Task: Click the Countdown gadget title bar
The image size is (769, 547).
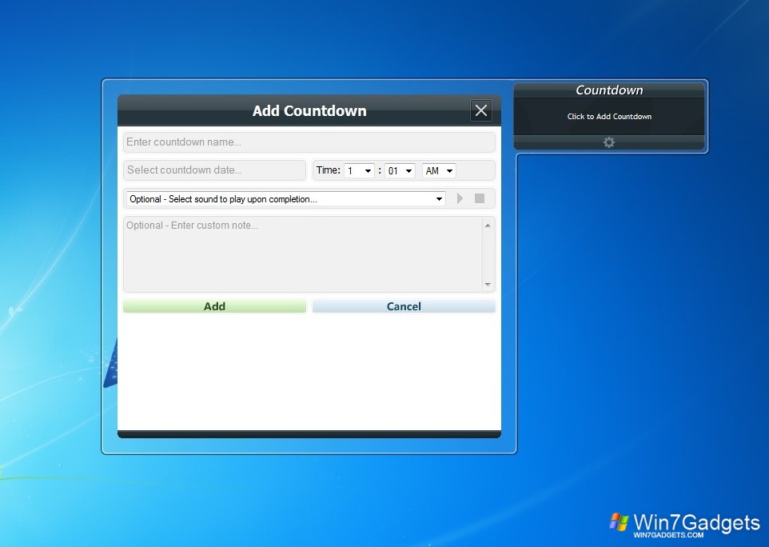Action: coord(609,90)
